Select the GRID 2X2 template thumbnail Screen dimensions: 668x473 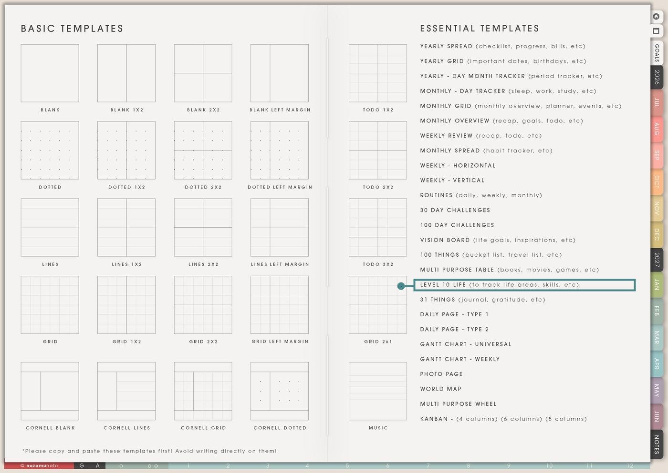point(203,305)
